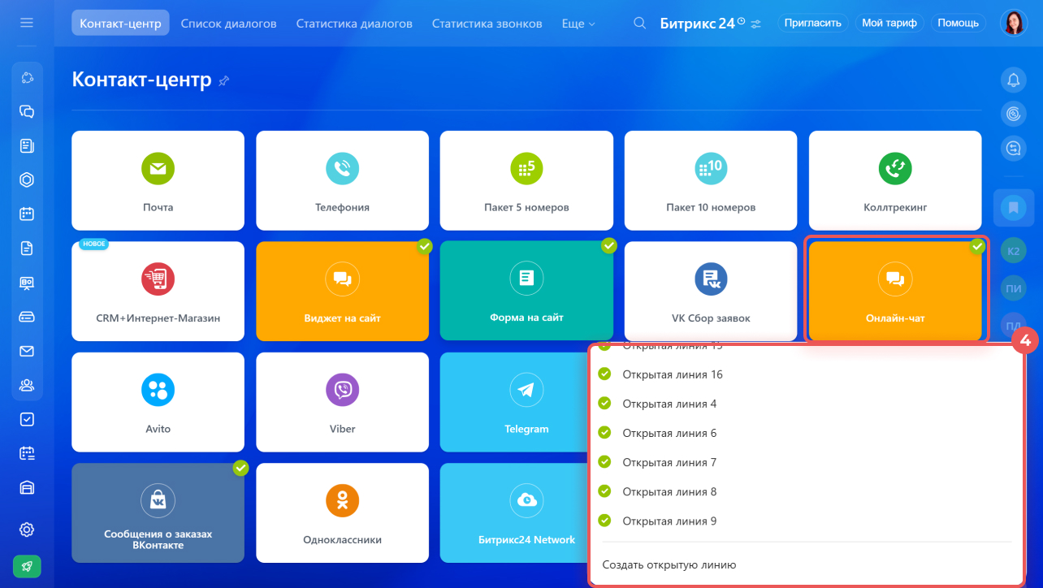Open the Viber card
Image resolution: width=1043 pixels, height=588 pixels.
342,402
